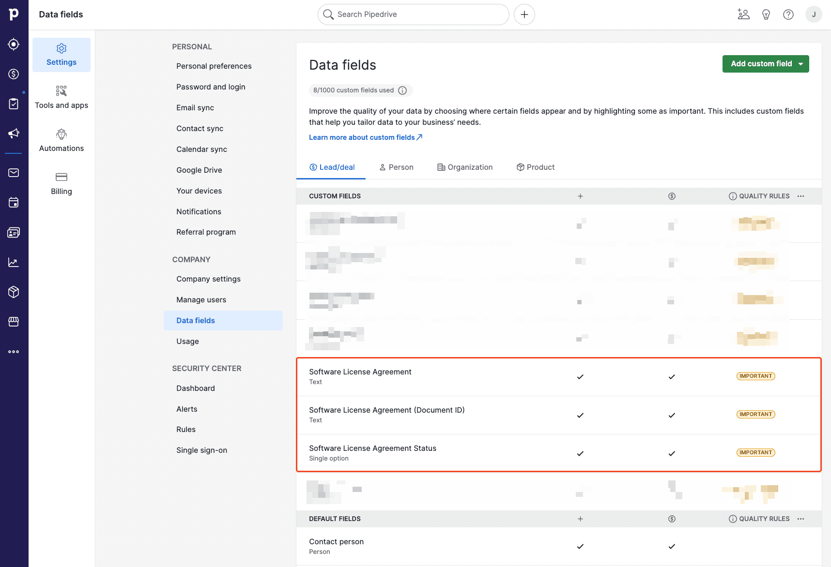Open the Add custom field dropdown arrow
This screenshot has width=831, height=567.
pos(800,63)
